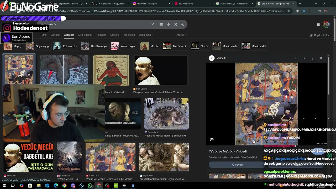The height and width of the screenshot is (189, 336).
Task: Open Google Lens image search
Action: [175, 24]
